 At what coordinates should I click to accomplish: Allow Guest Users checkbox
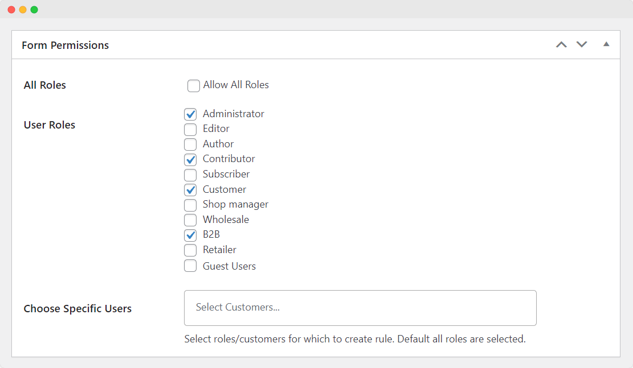pos(190,266)
